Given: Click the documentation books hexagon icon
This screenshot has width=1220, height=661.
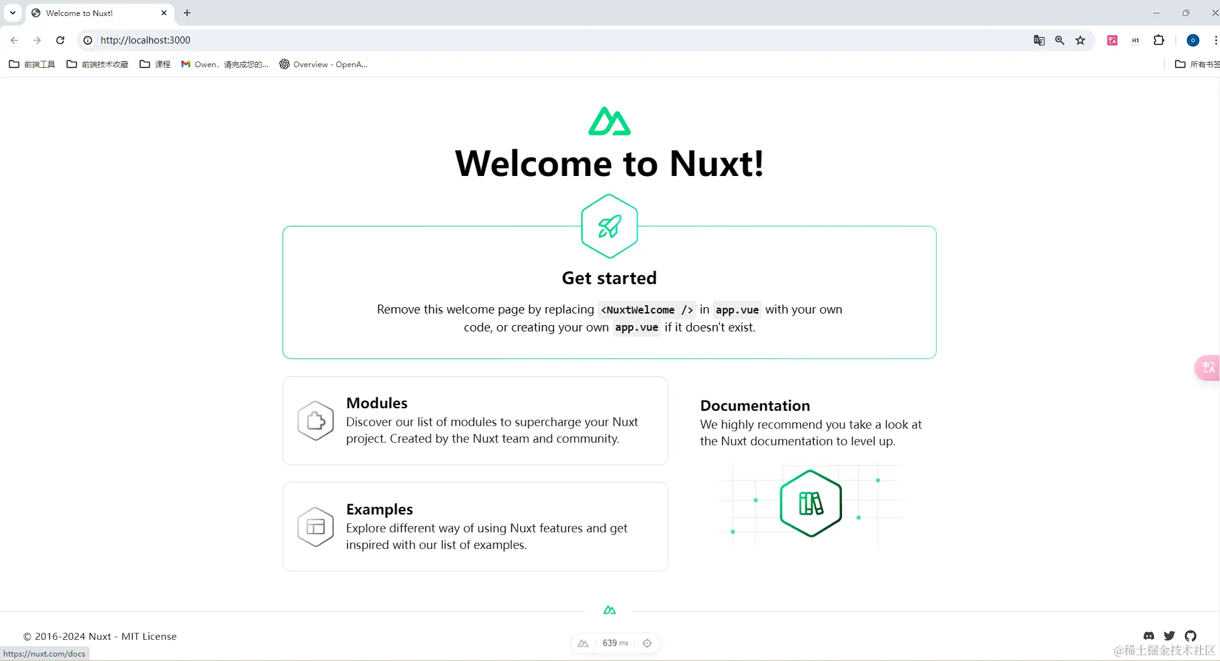Looking at the screenshot, I should (x=811, y=504).
